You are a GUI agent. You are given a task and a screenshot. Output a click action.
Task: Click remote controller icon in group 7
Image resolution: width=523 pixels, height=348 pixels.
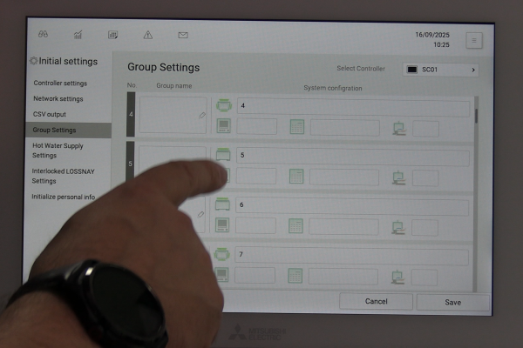click(x=221, y=275)
